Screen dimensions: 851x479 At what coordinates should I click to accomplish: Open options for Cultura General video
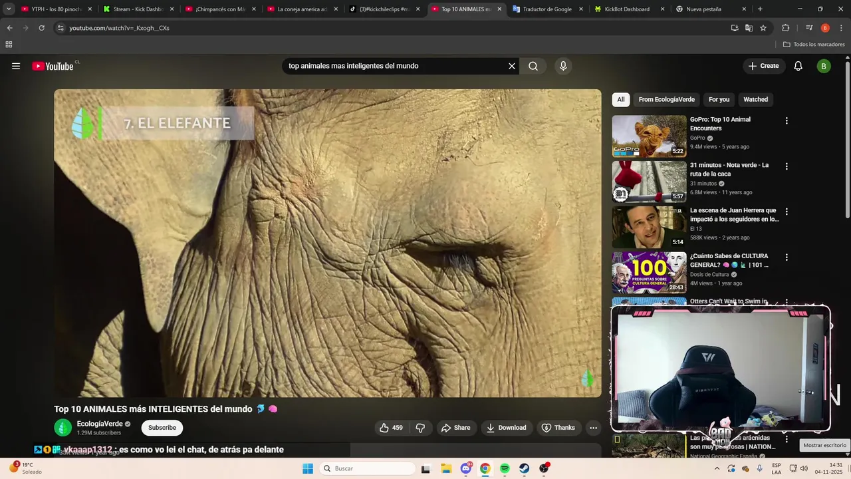point(787,257)
